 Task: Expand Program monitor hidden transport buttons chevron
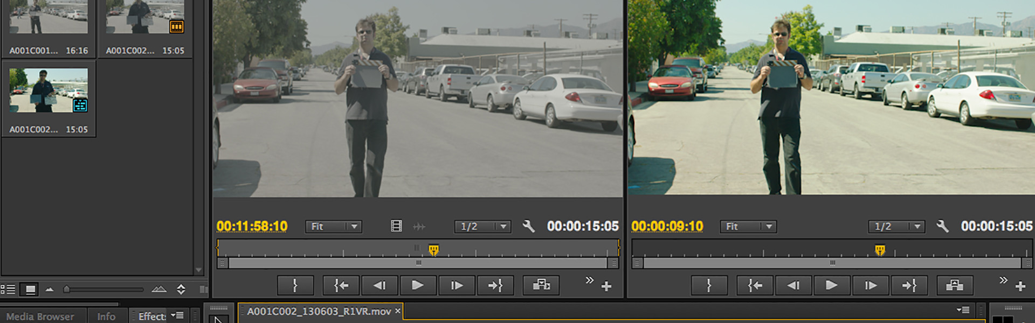click(x=1003, y=280)
